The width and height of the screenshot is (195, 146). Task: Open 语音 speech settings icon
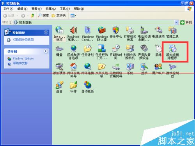[59, 87]
